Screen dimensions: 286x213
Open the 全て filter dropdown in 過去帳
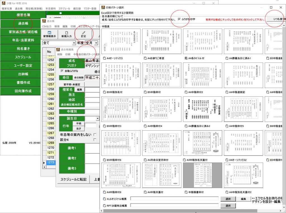coord(74,43)
